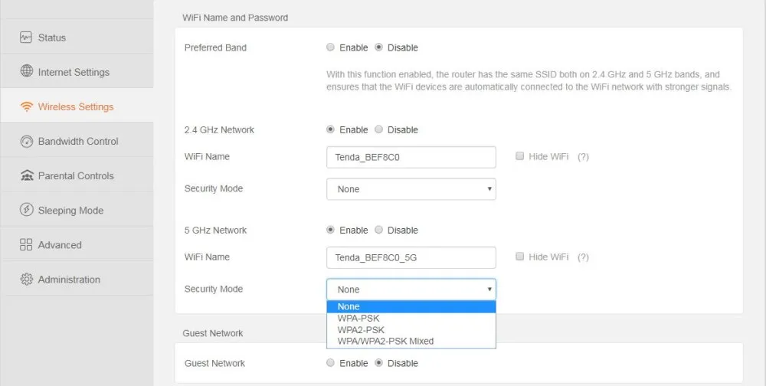Open the Administration gear icon
The width and height of the screenshot is (766, 386).
(x=26, y=280)
